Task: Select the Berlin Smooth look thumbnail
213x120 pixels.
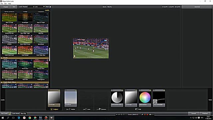Action: click(9, 64)
